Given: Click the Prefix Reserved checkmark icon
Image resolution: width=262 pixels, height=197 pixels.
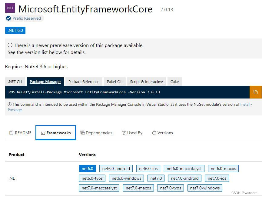Looking at the screenshot, I should (x=8, y=18).
